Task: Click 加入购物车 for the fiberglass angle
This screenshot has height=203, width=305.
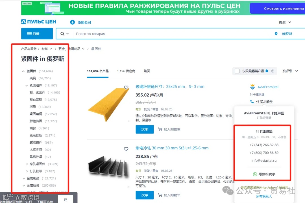Action: coord(169,129)
